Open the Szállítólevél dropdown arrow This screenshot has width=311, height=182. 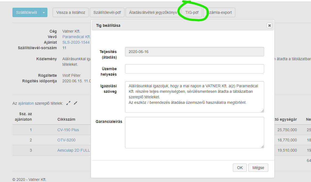pos(44,12)
